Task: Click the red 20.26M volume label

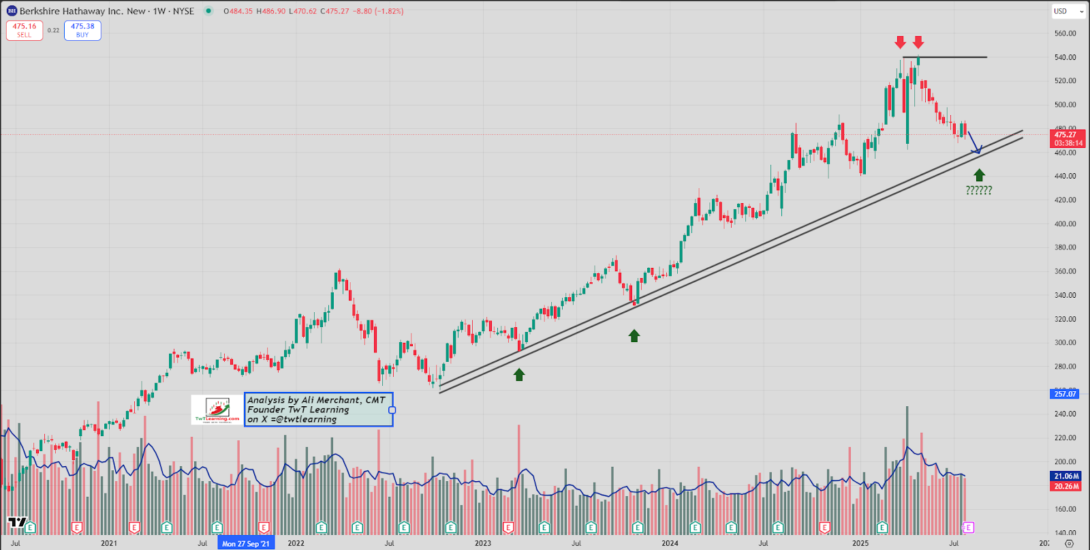Action: (1066, 486)
